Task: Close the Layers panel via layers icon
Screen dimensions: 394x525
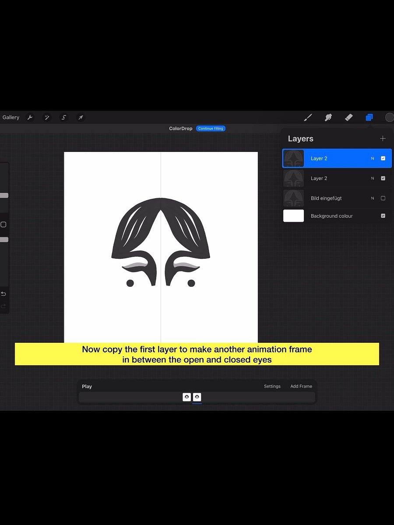Action: point(369,117)
